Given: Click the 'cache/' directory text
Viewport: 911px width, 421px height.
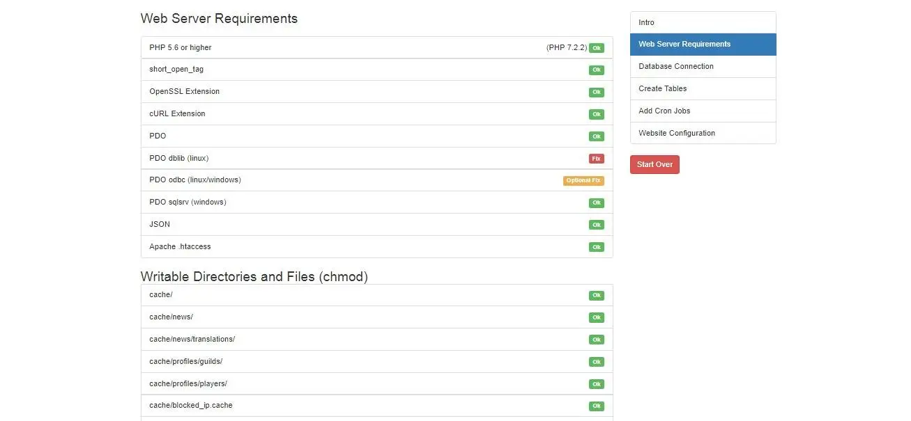Looking at the screenshot, I should tap(161, 294).
